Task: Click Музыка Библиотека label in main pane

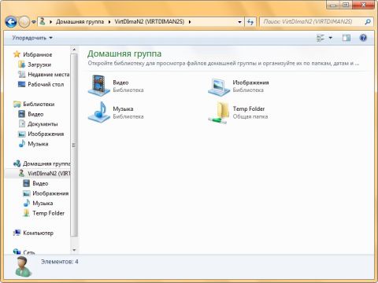Action: pyautogui.click(x=128, y=112)
